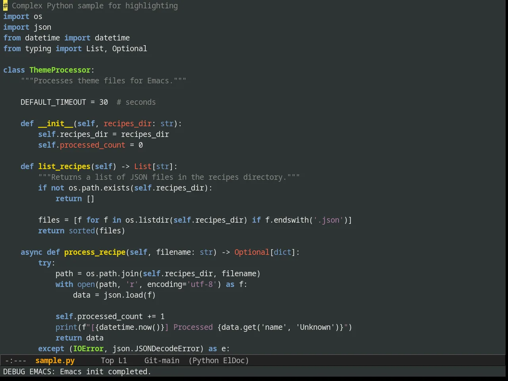Click 'import json' line
Viewport: 508px width, 381px height.
pos(27,27)
